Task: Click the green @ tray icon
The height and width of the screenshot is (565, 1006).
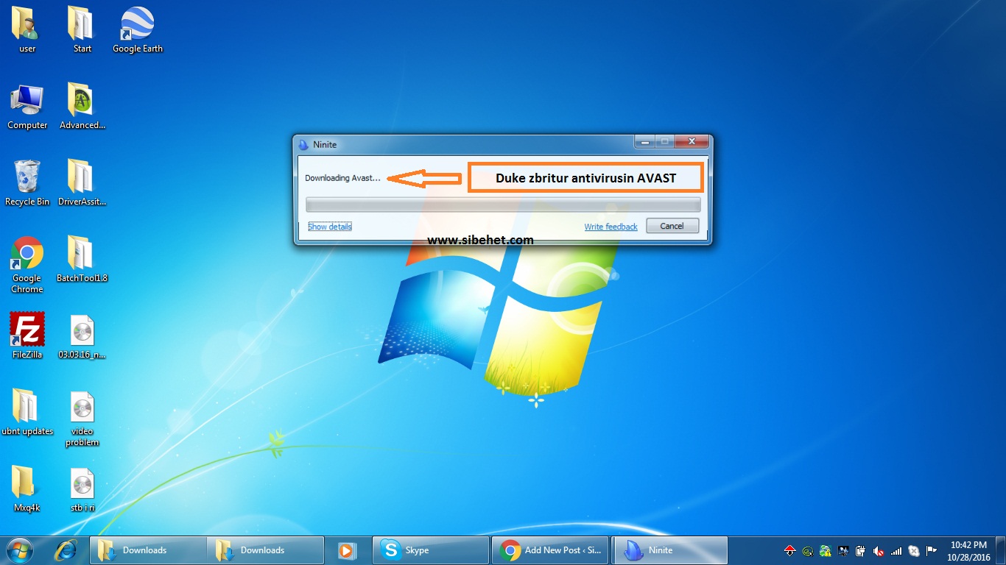Action: pos(808,550)
